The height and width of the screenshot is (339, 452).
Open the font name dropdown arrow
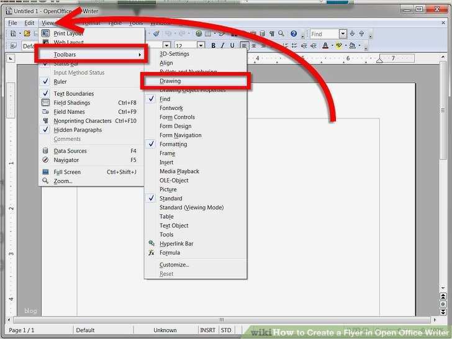pyautogui.click(x=166, y=45)
